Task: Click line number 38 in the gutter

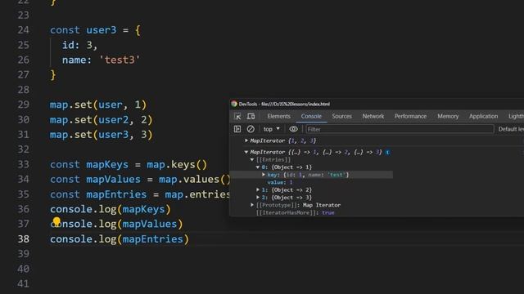Action: point(23,239)
